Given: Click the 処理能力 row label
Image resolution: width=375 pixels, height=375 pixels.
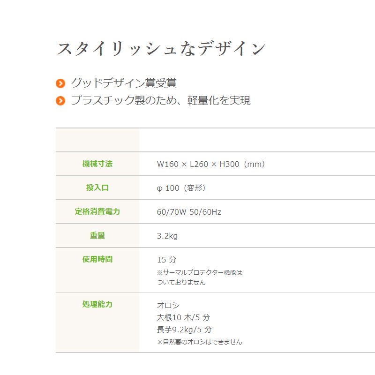Looking at the screenshot, I should coord(97,305).
